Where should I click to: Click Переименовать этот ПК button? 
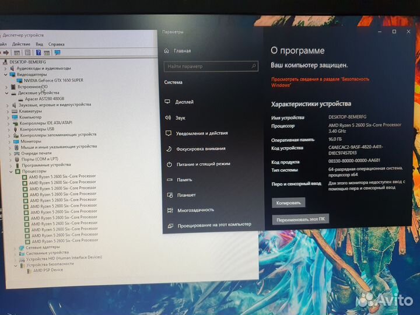point(300,219)
